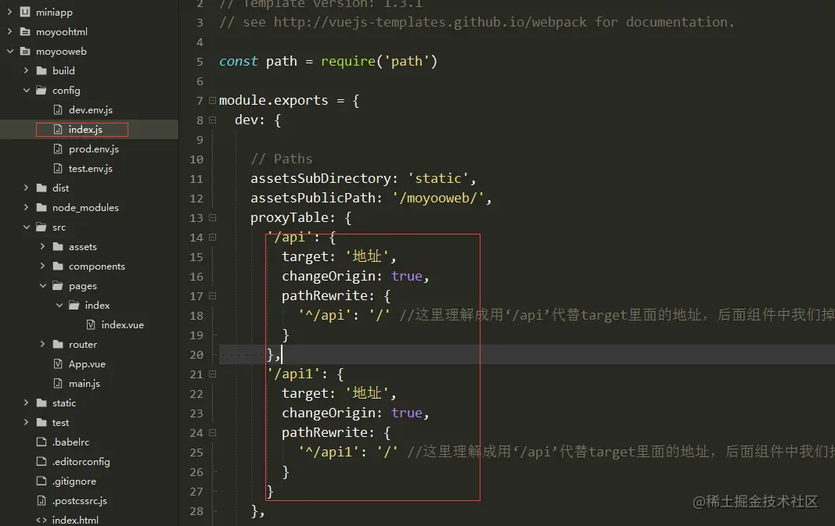Select the .gitignore file name
835x526 pixels.
click(x=74, y=481)
